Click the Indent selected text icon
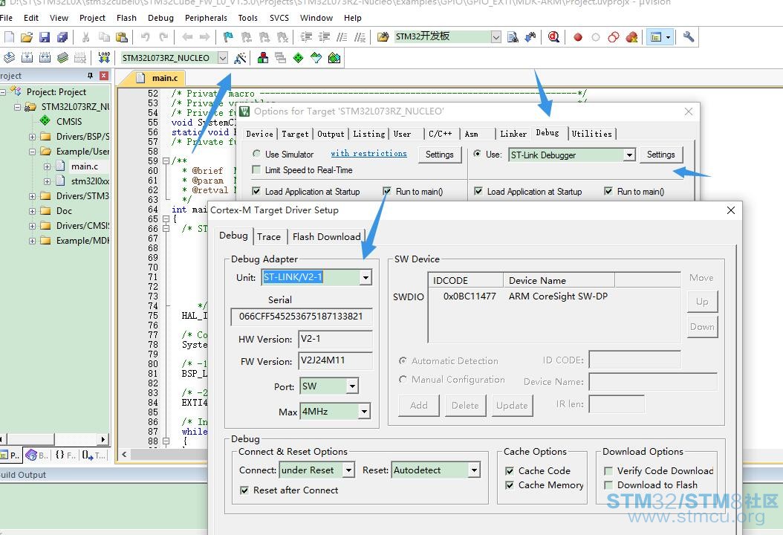The height and width of the screenshot is (535, 783). 306,37
